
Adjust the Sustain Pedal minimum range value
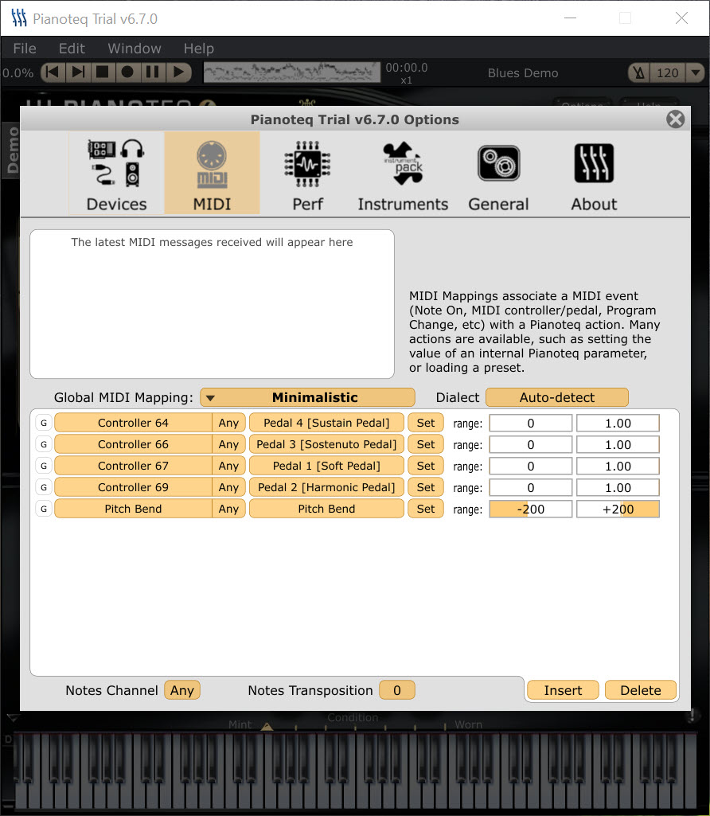(x=531, y=423)
